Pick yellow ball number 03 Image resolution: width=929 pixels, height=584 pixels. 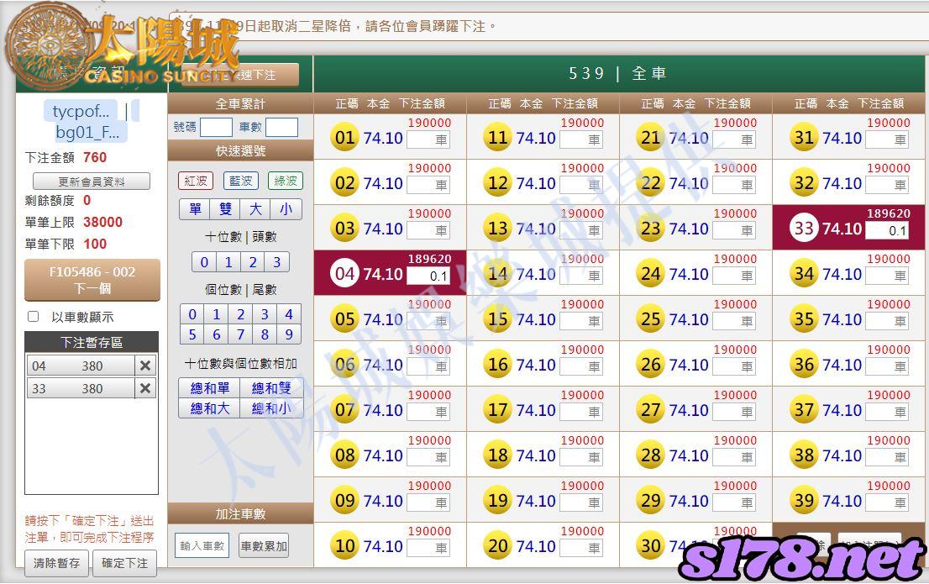pyautogui.click(x=344, y=229)
